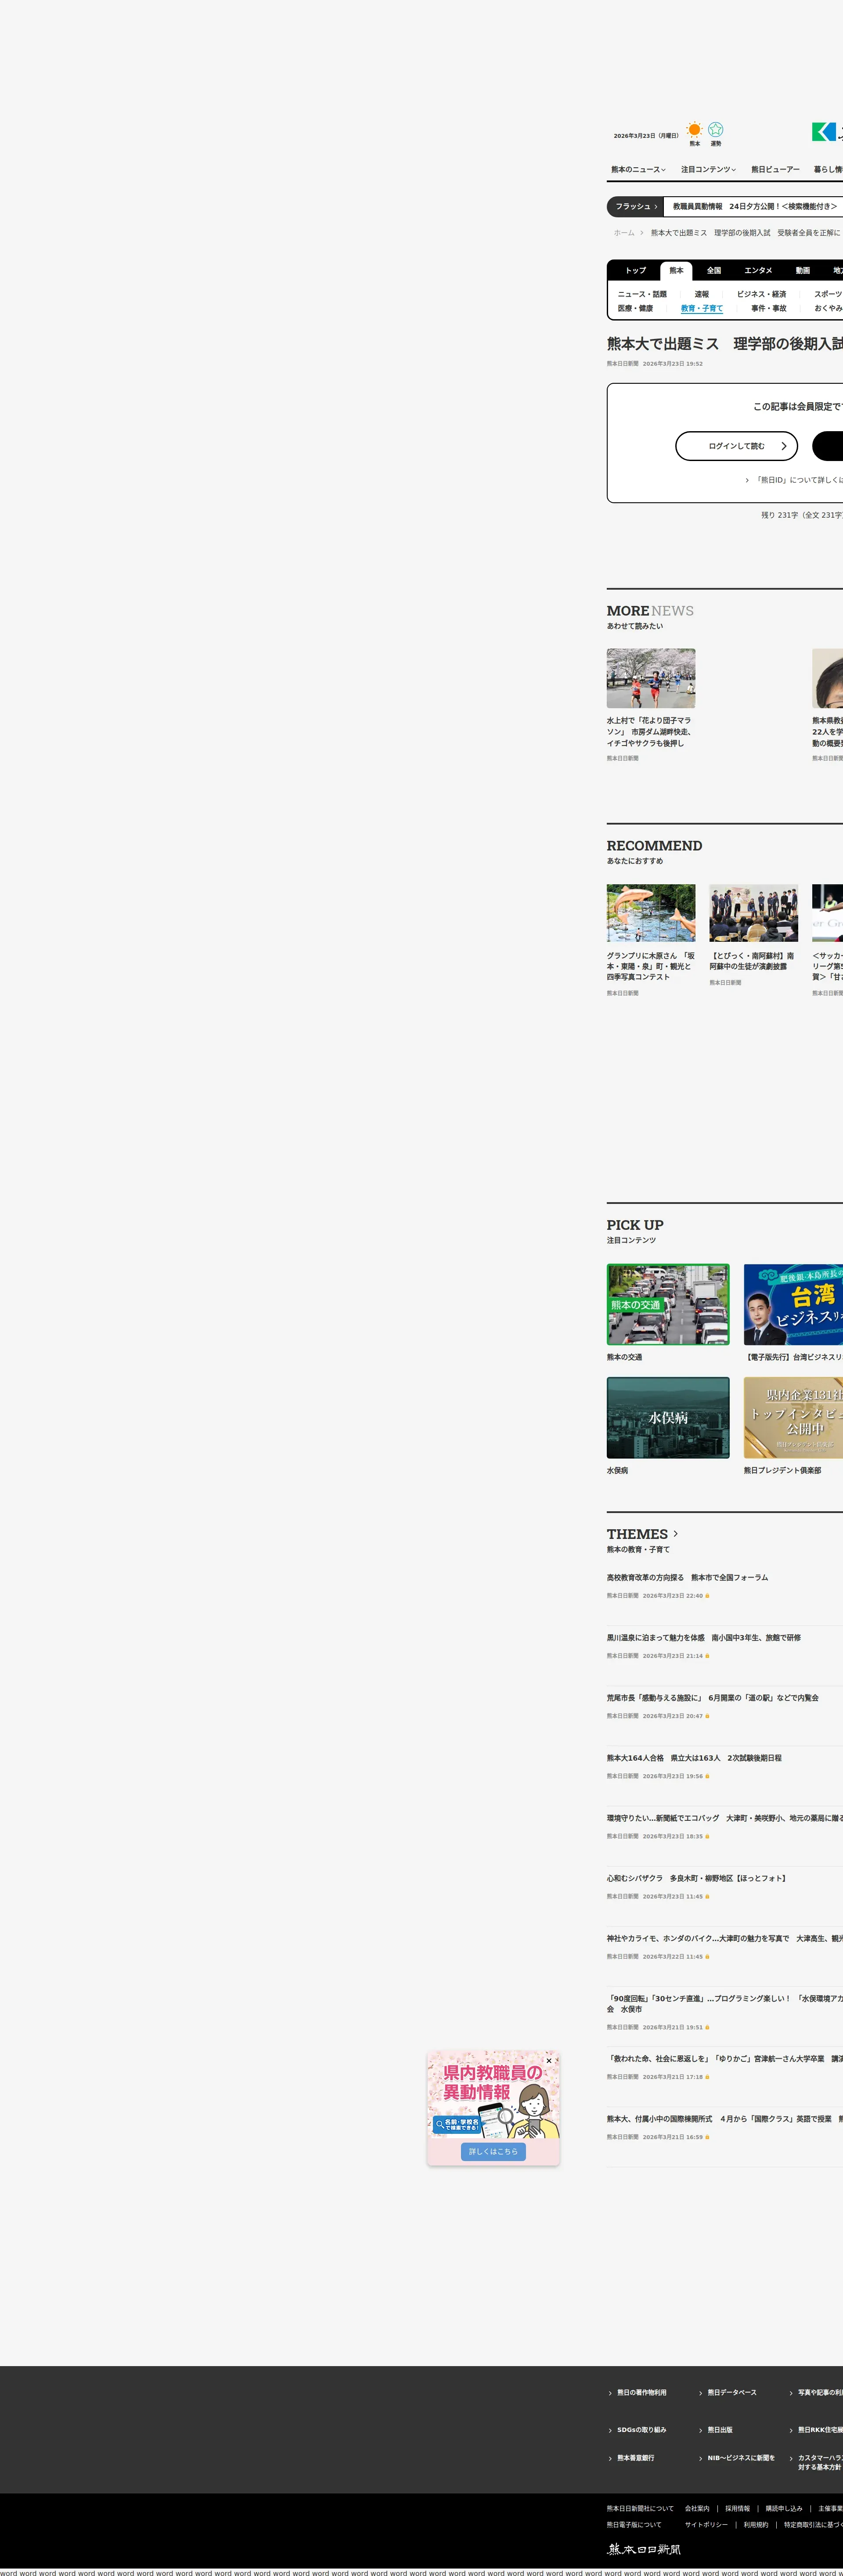The height and width of the screenshot is (2576, 843).
Task: Select the 熊本 tab
Action: point(677,271)
